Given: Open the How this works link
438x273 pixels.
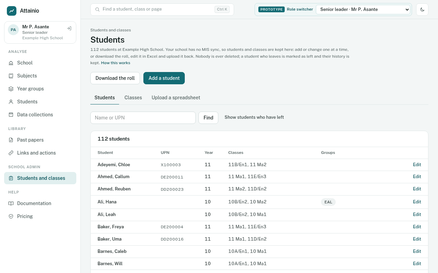Looking at the screenshot, I should pyautogui.click(x=116, y=63).
